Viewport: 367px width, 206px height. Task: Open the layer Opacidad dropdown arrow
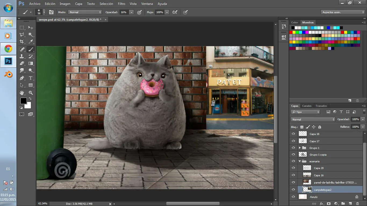coord(363,119)
